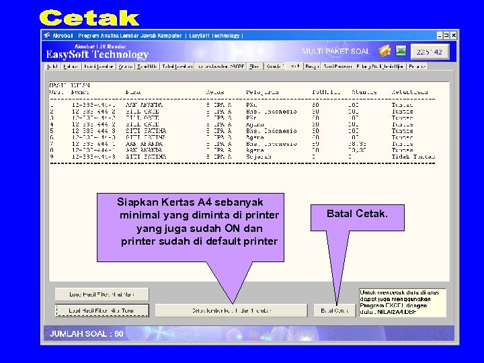Click the MULTI PAKET SOAL label
This screenshot has height=363, width=484.
point(335,51)
